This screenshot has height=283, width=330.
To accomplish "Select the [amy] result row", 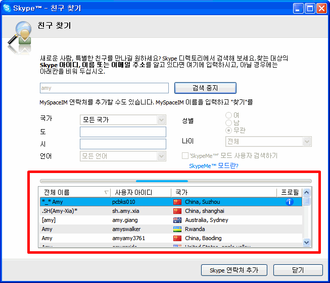I will tap(171, 220).
